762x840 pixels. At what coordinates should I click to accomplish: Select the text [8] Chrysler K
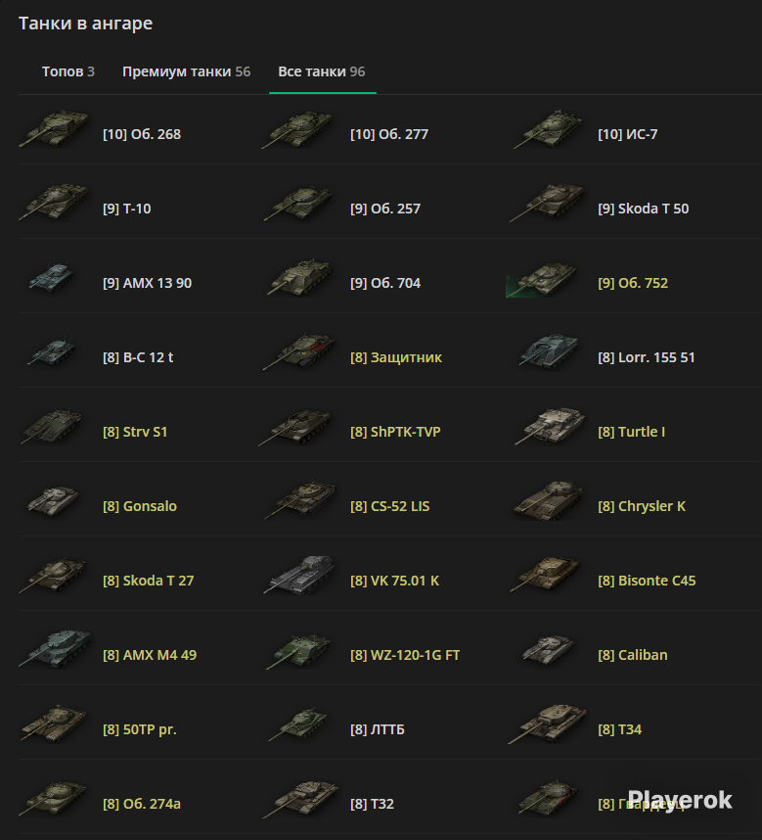(x=642, y=507)
